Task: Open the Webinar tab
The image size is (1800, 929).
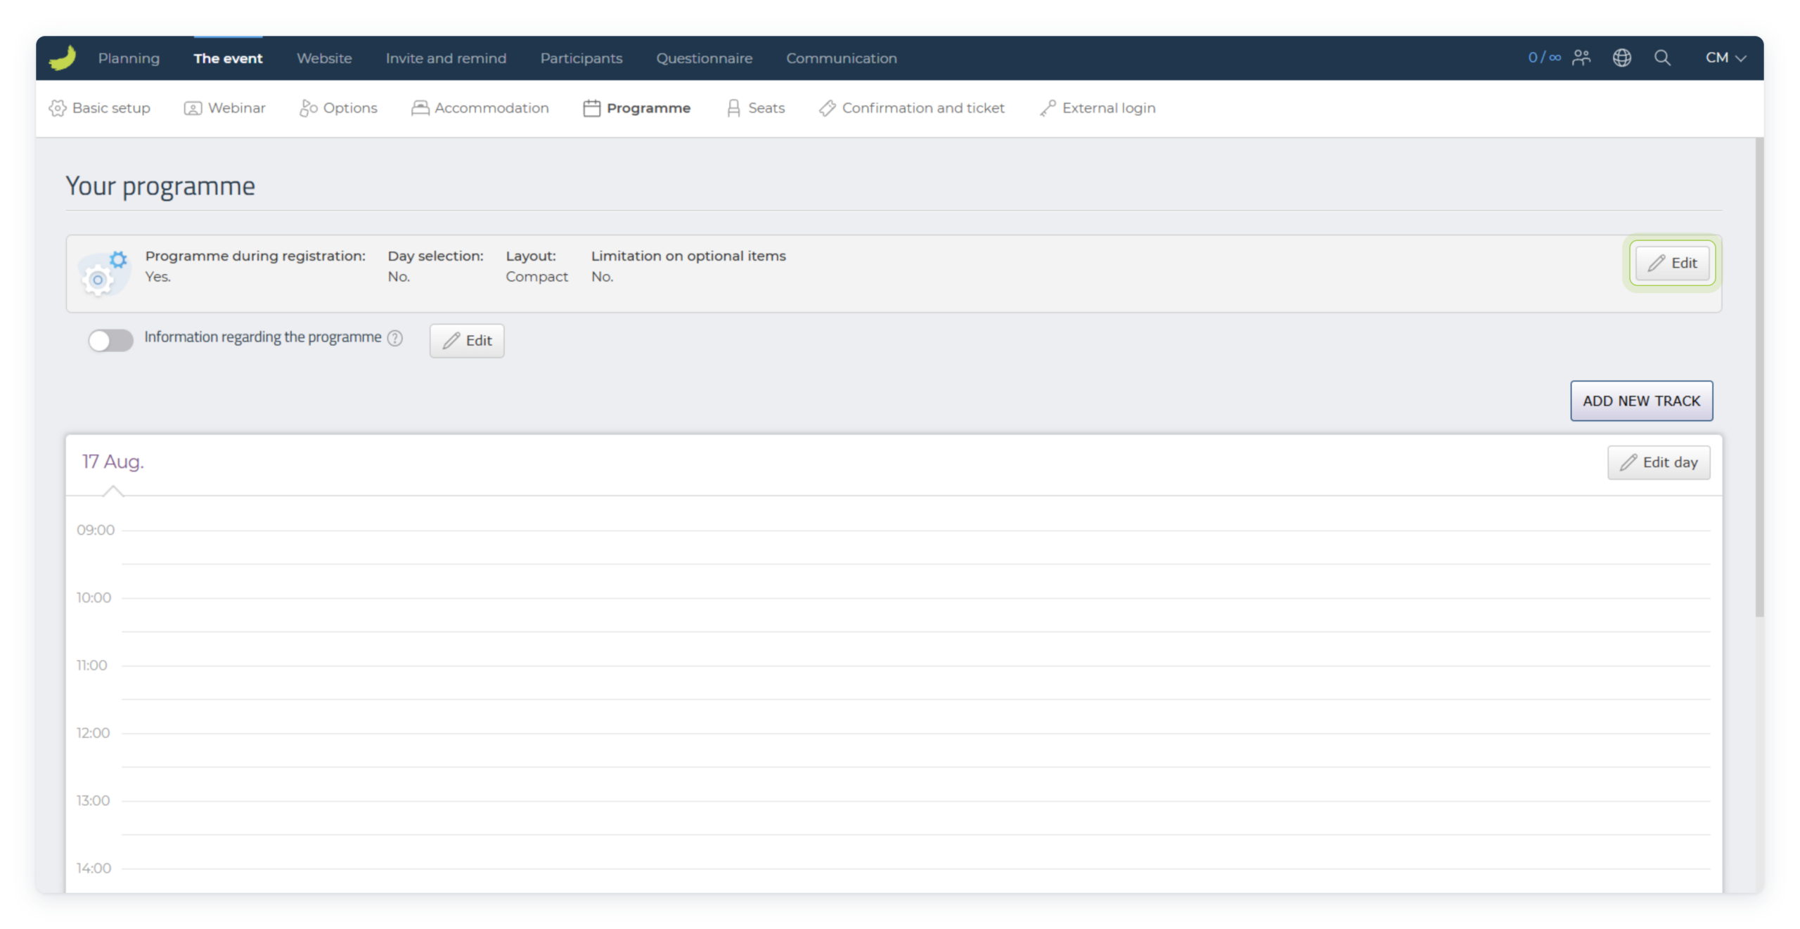Action: pos(224,108)
